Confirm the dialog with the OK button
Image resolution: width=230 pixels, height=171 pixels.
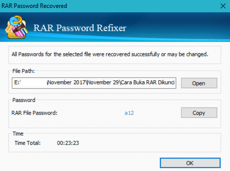tap(190, 163)
